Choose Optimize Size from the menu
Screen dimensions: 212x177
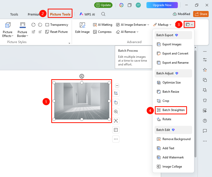pyautogui.click(x=173, y=83)
